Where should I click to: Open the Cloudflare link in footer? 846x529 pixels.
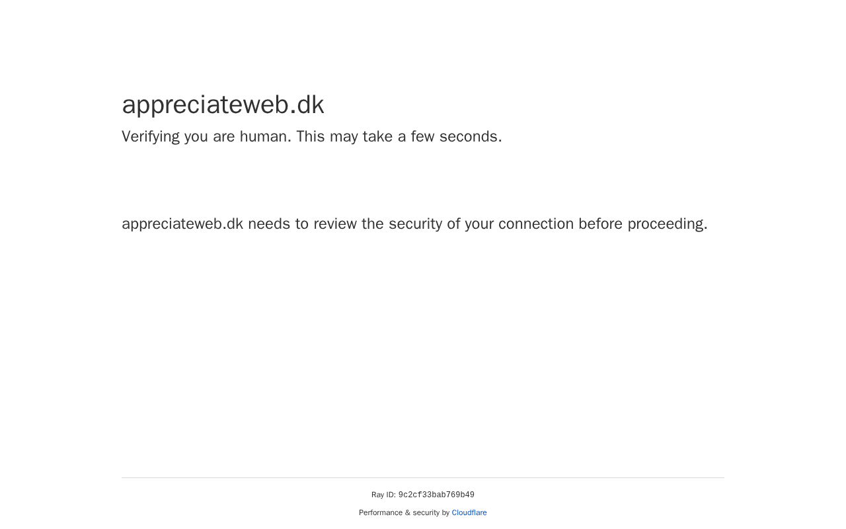pos(469,512)
